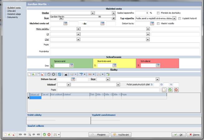
Task: Go to previous record in bottom toolbar
Action: [x=25, y=134]
